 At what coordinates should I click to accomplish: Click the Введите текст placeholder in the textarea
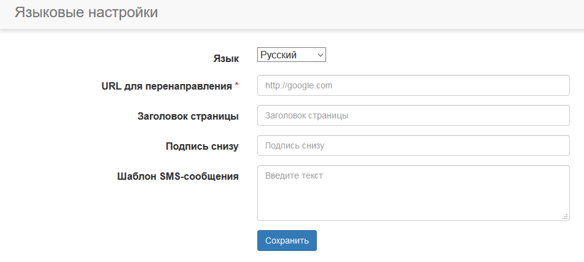[x=294, y=175]
